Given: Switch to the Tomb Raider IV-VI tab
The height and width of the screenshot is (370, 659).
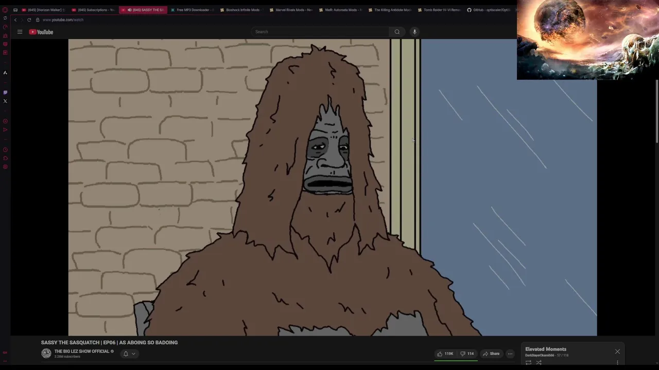Looking at the screenshot, I should click(x=439, y=10).
